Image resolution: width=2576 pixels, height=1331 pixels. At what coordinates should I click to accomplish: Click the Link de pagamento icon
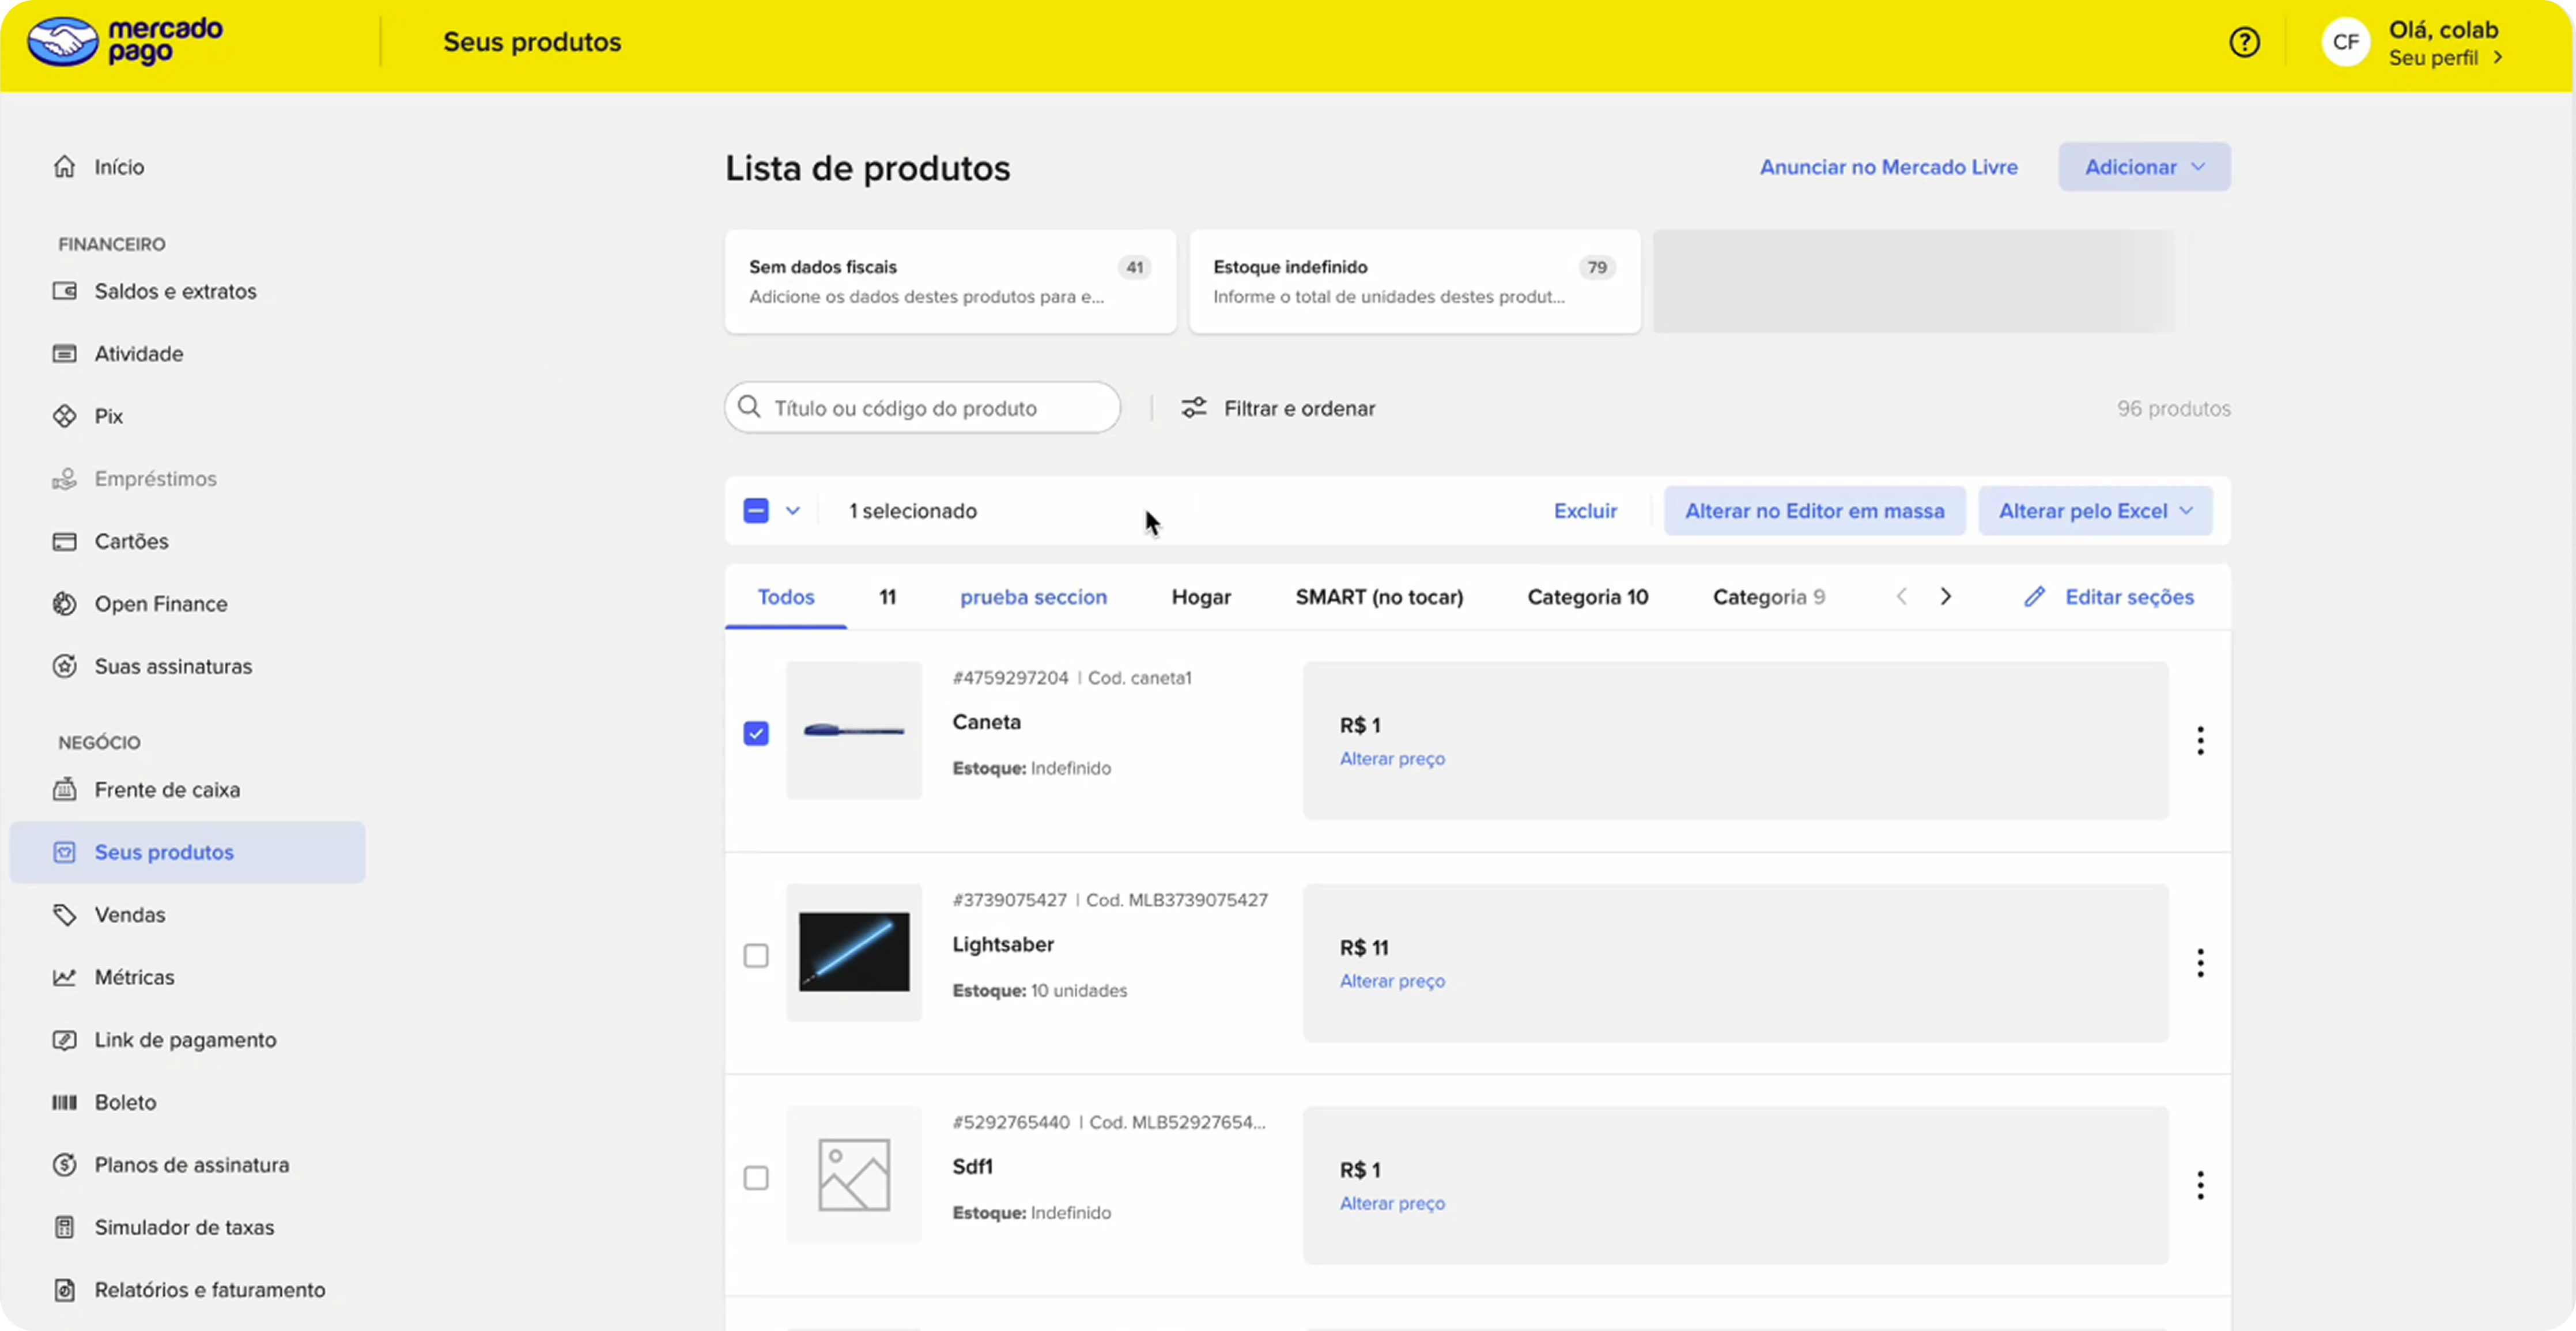tap(65, 1040)
